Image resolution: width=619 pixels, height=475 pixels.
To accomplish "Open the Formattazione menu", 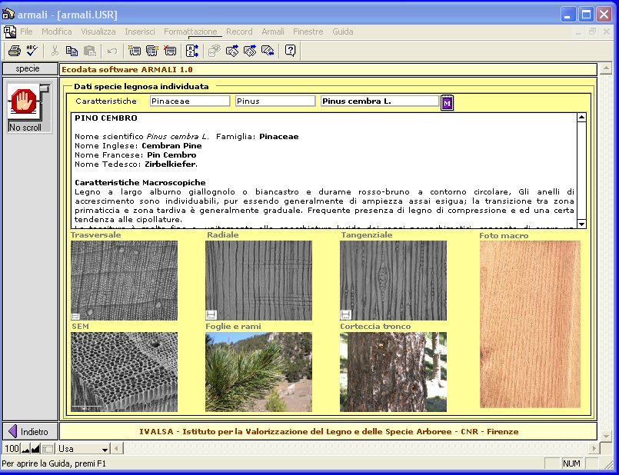I will 190,32.
